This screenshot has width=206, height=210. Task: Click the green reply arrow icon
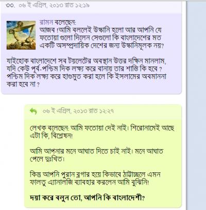tap(33, 111)
